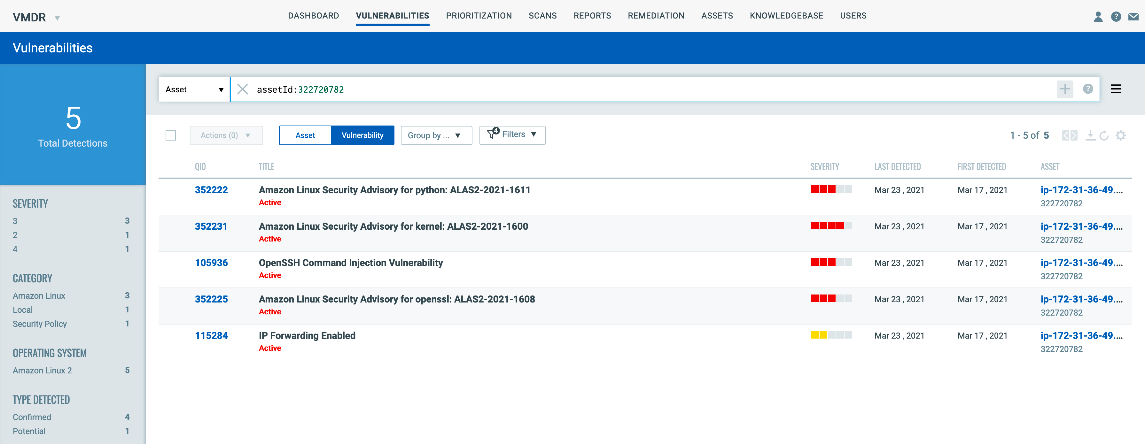Click inside the assetId search field
1145x444 pixels.
(400, 89)
